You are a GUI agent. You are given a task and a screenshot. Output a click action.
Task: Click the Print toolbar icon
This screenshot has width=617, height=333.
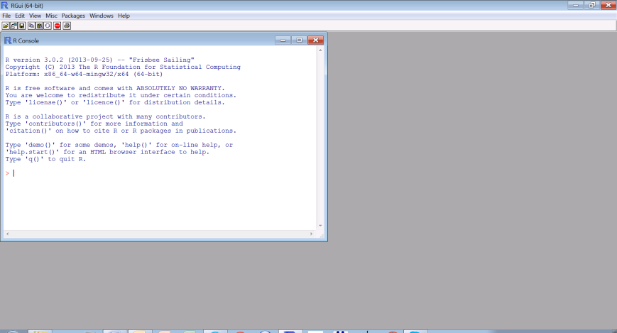[67, 26]
